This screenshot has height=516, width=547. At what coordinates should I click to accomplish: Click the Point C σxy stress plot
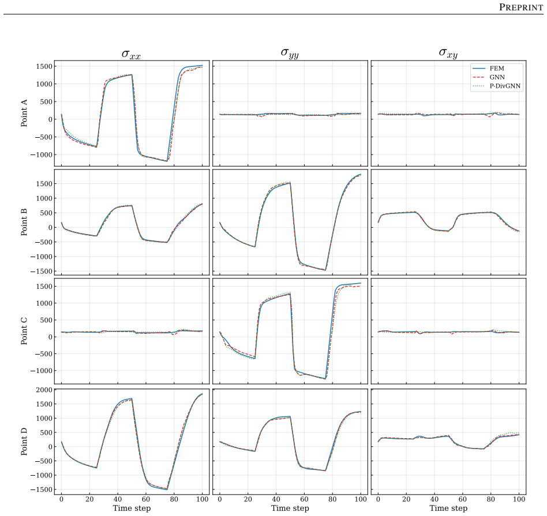(449, 331)
